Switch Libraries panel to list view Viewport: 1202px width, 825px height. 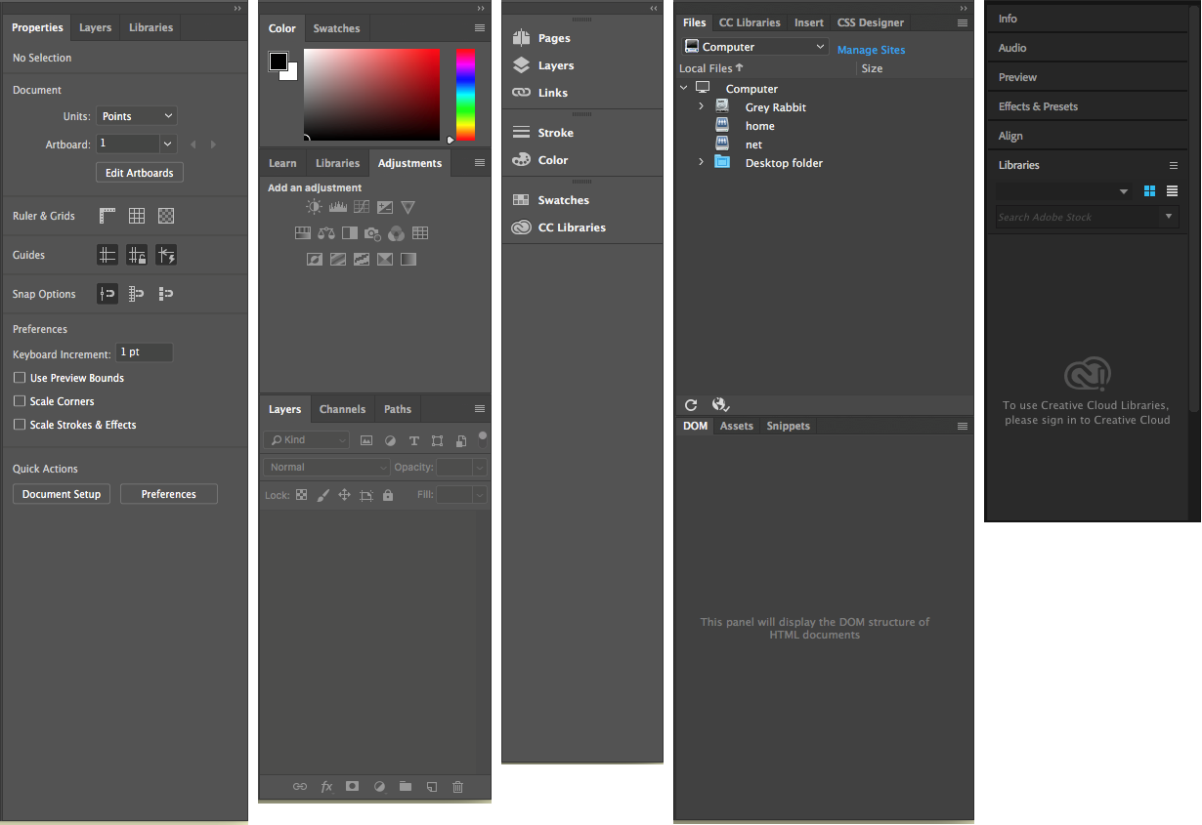(1172, 191)
